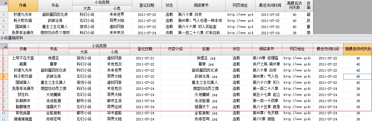The height and width of the screenshot is (121, 372).
Task: Select subcategory cell 都市生活
Action: pyautogui.click(x=114, y=101)
